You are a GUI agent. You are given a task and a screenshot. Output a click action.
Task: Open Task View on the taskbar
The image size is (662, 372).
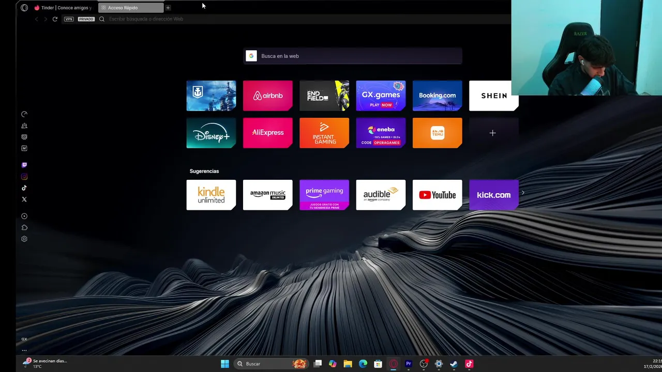[318, 364]
